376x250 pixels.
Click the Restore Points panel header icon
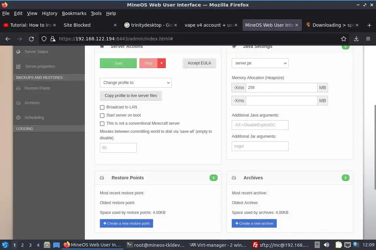(102, 178)
